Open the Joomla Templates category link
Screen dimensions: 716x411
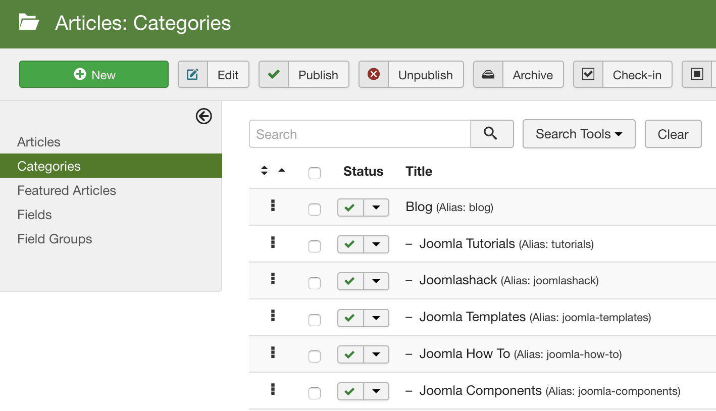(473, 317)
